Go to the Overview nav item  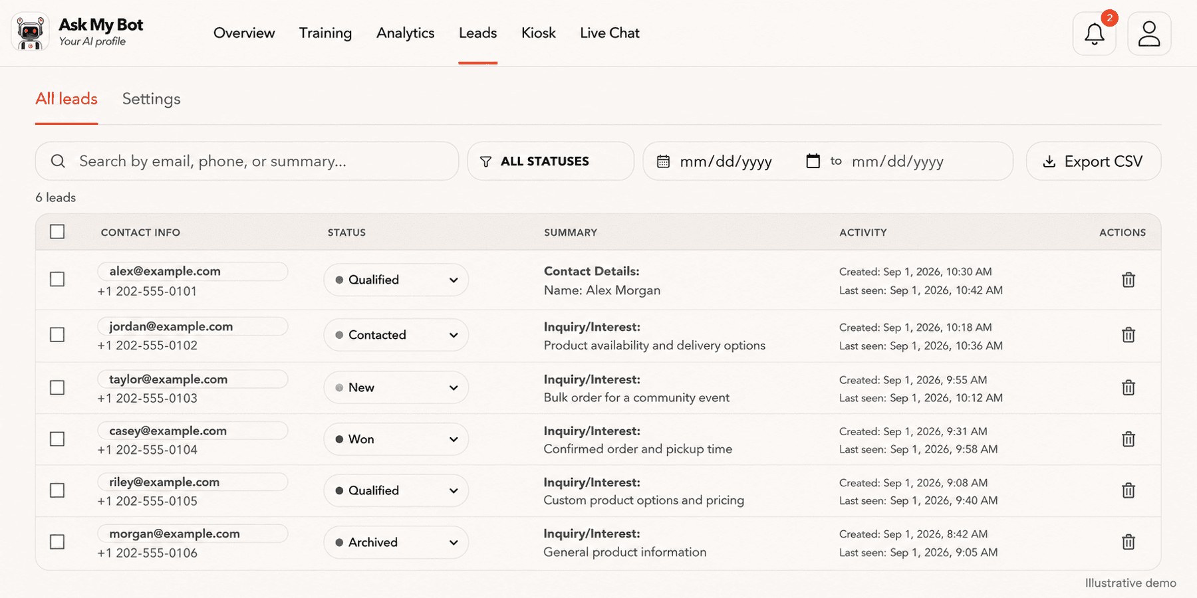244,33
